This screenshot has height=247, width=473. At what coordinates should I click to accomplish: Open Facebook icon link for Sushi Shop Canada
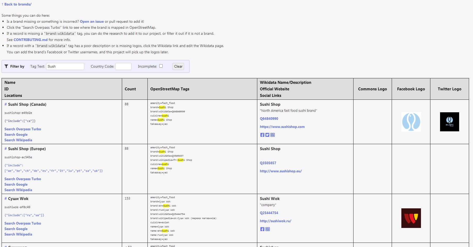coord(262,135)
